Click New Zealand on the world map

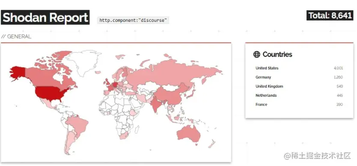pos(211,144)
